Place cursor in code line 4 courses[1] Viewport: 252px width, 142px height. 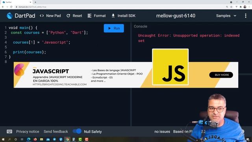click(x=42, y=42)
